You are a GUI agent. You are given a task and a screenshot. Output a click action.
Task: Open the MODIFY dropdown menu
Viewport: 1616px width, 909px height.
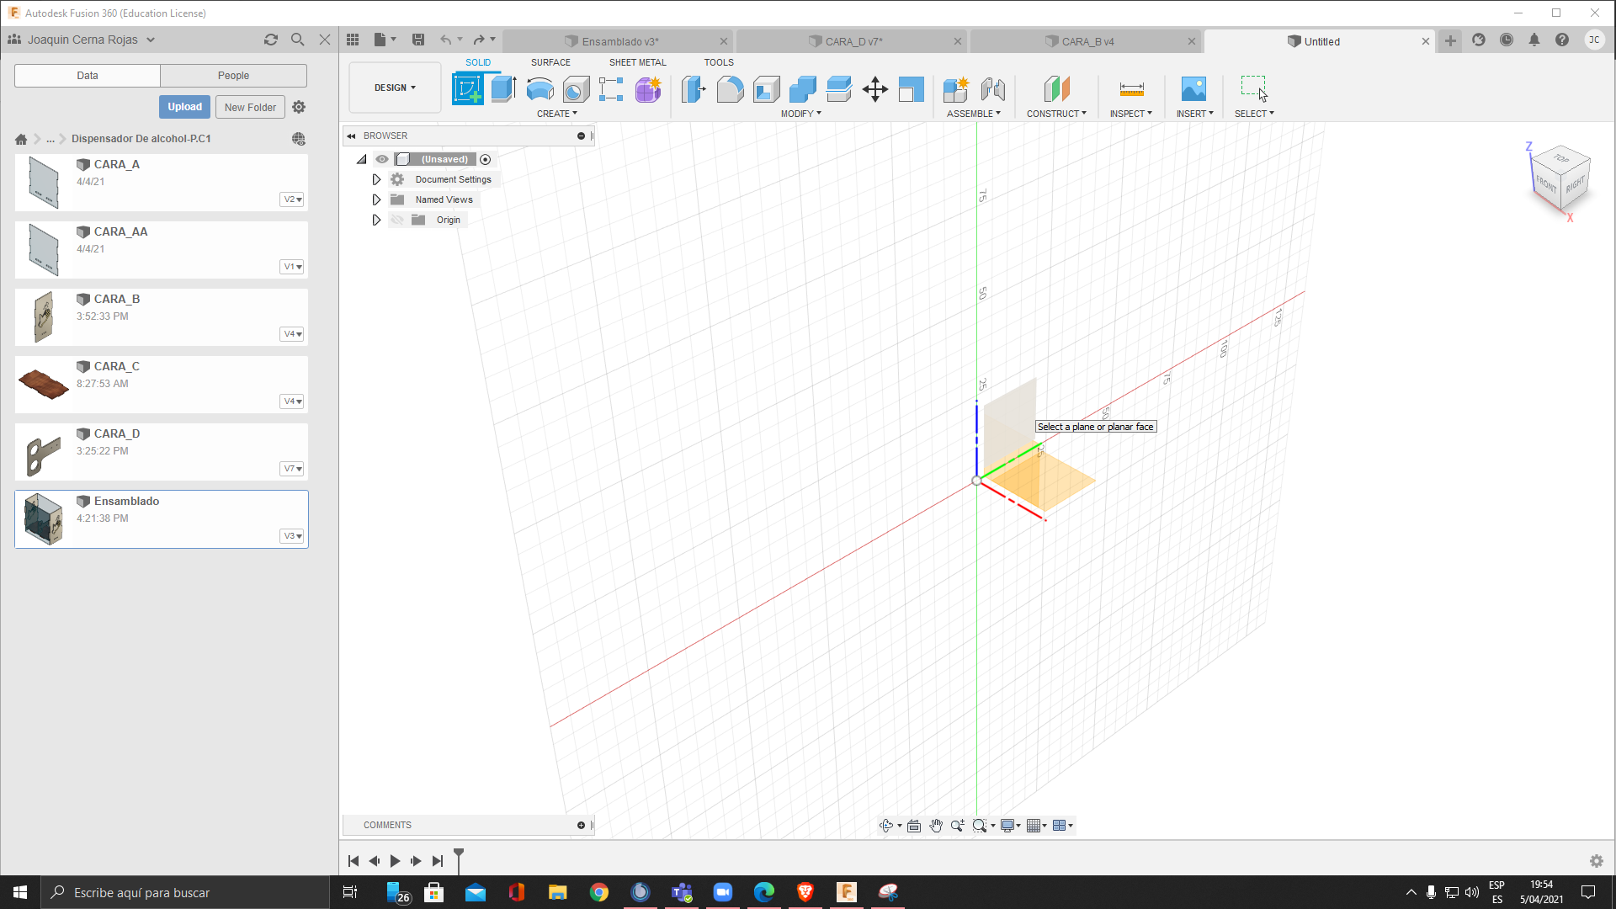[800, 114]
